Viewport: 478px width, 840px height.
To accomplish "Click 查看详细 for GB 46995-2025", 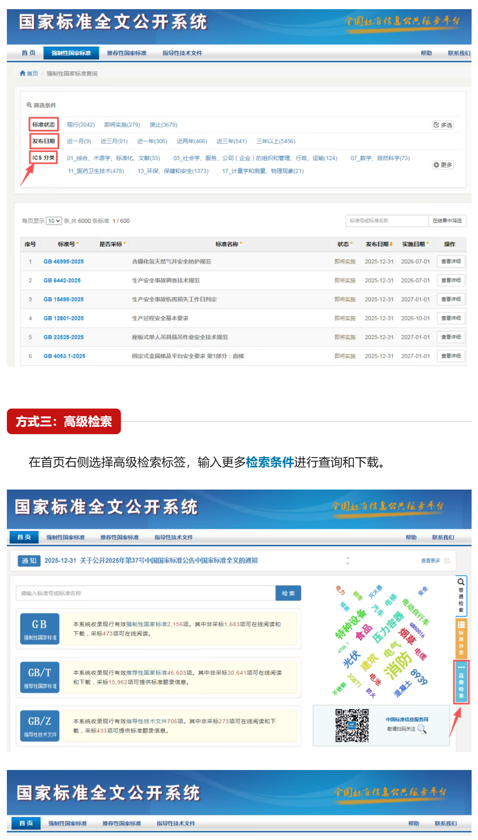I will tap(451, 261).
